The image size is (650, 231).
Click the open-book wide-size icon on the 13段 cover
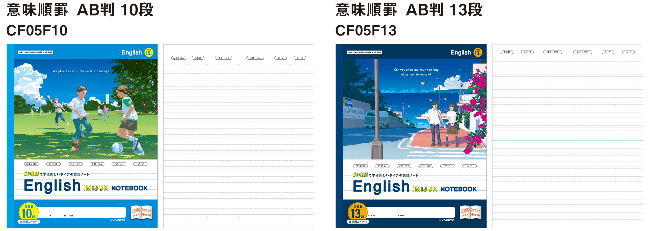(x=471, y=213)
